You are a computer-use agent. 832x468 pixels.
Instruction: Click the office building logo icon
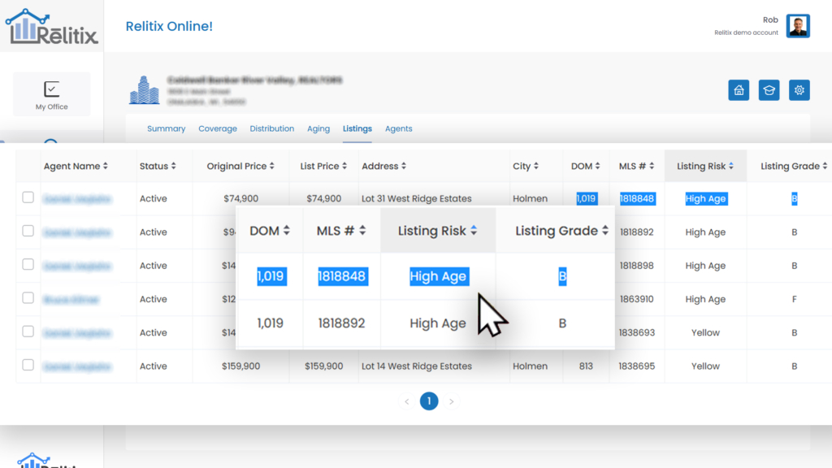pos(145,90)
